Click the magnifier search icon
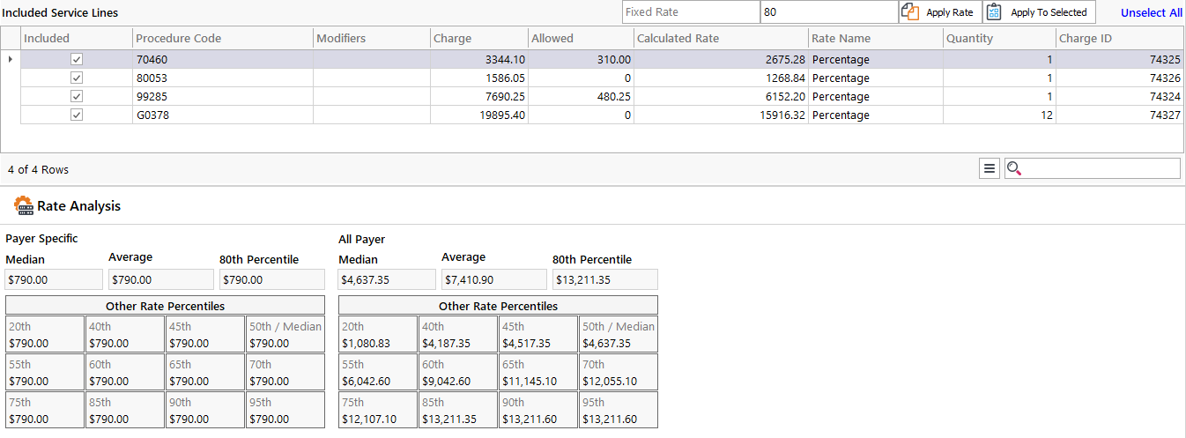The image size is (1186, 438). [x=1014, y=168]
